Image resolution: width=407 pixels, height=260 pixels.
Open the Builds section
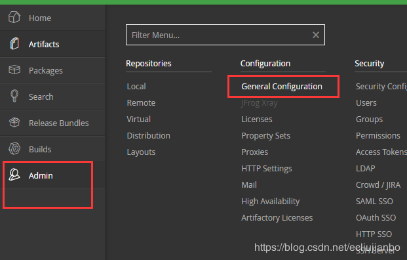click(40, 150)
